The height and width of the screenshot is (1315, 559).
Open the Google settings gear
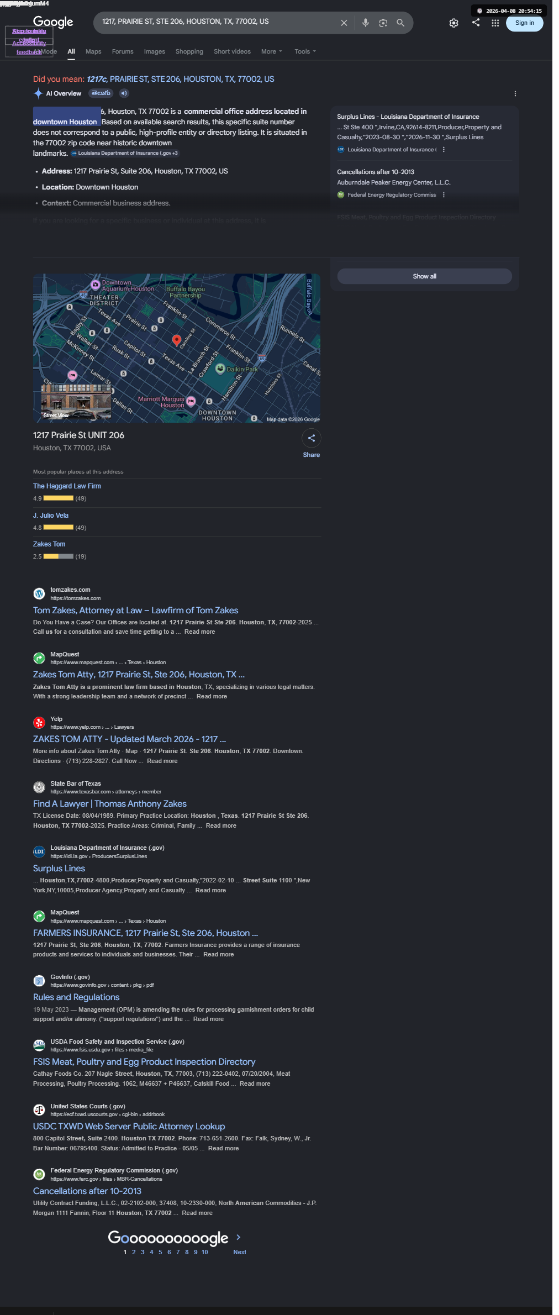coord(453,23)
